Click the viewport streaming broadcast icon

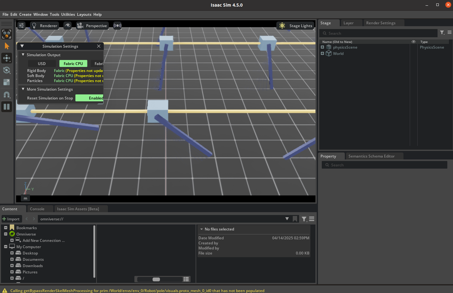coord(117,26)
